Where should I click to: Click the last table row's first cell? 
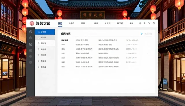pos(63,67)
